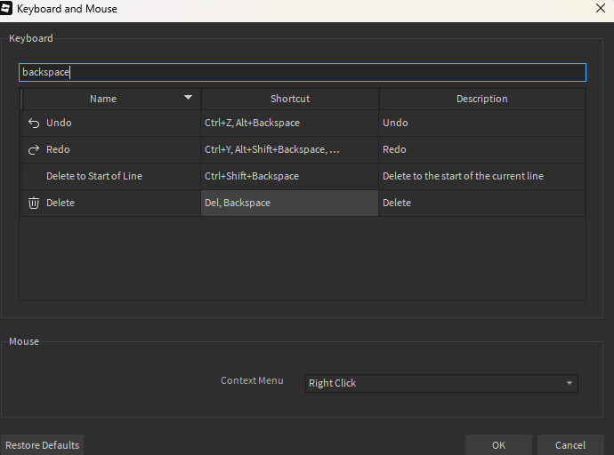Close the Keyboard and Mouse dialog

599,9
